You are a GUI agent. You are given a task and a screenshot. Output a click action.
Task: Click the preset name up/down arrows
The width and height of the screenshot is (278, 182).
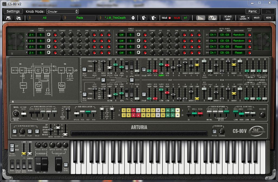[133, 18]
